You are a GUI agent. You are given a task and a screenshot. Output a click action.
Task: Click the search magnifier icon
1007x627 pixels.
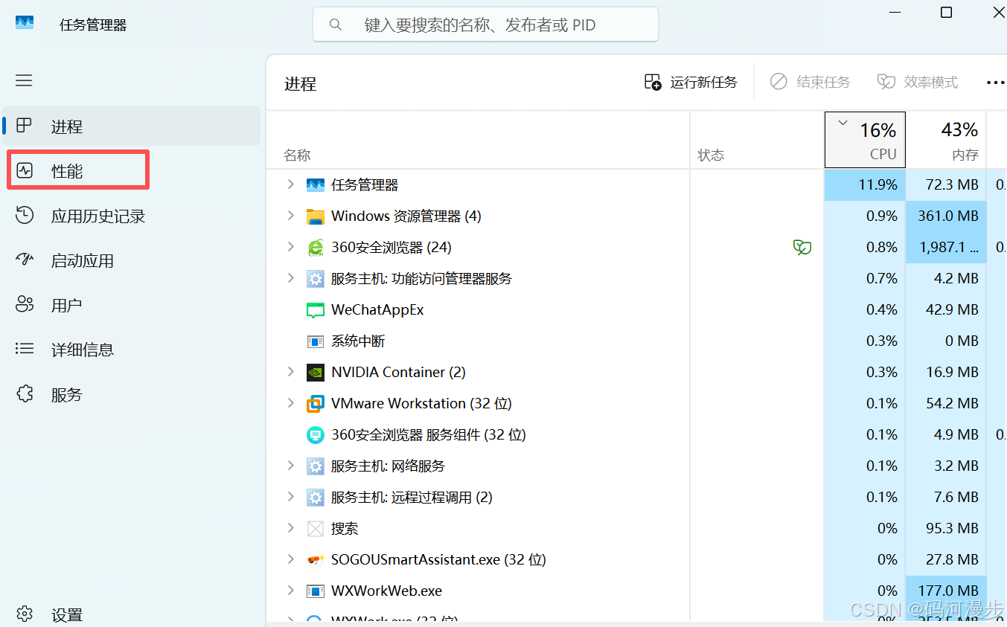(x=336, y=25)
